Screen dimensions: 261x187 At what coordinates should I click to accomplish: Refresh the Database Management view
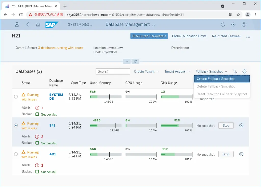223,25
